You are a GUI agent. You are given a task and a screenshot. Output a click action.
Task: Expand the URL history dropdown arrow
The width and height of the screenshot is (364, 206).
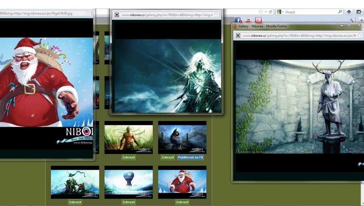pos(266,12)
